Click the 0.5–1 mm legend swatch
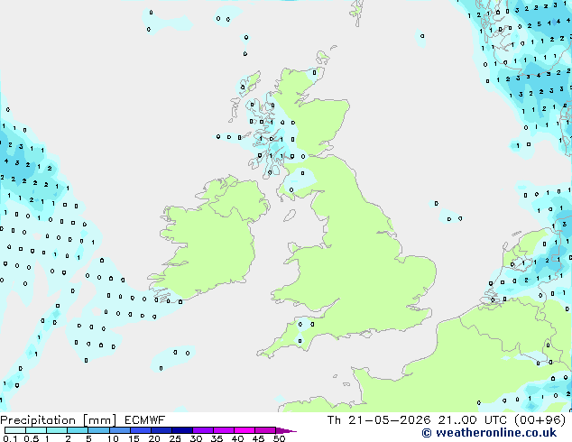 [x=36, y=430]
